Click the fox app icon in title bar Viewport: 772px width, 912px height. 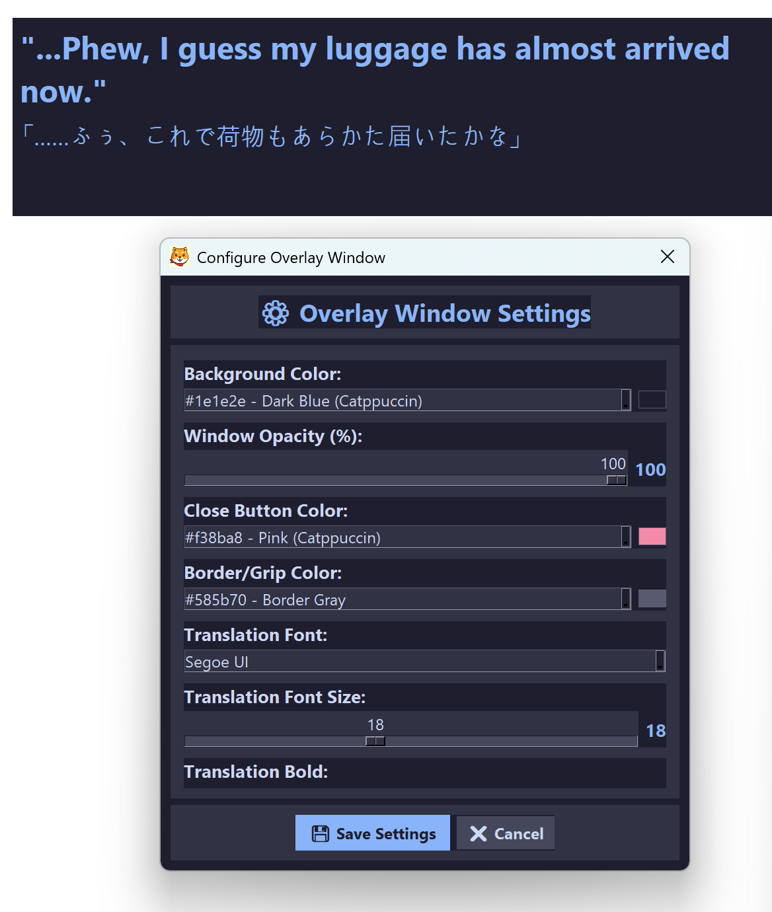179,257
